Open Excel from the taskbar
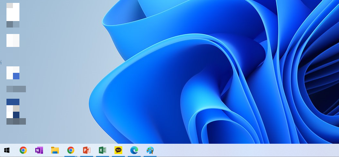The height and width of the screenshot is (157, 339). [103, 150]
